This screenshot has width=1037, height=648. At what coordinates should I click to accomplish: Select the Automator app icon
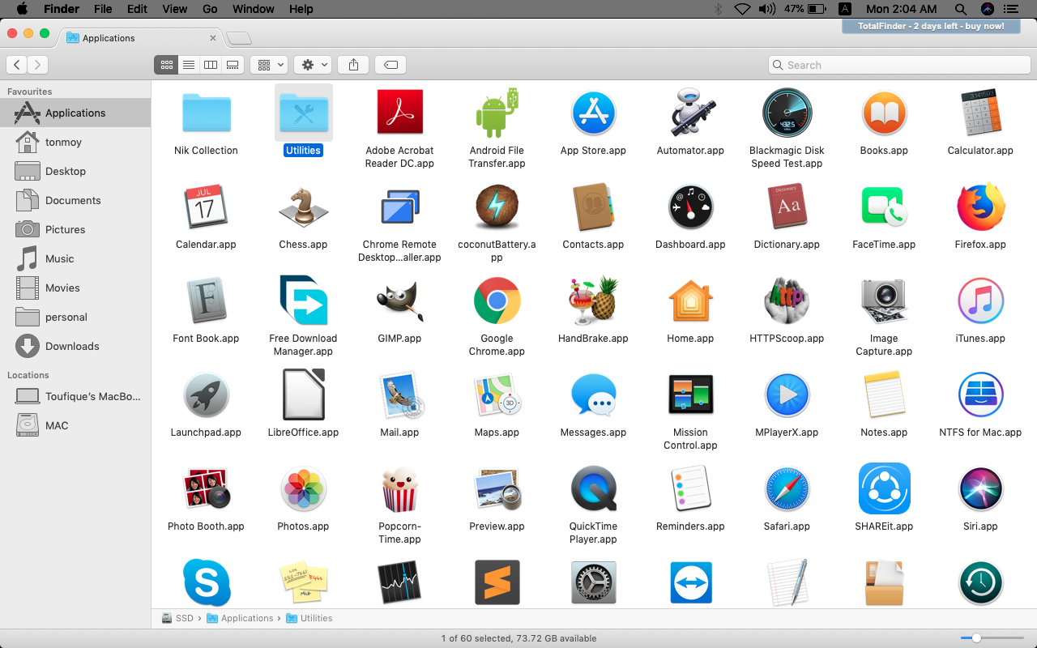pos(690,113)
